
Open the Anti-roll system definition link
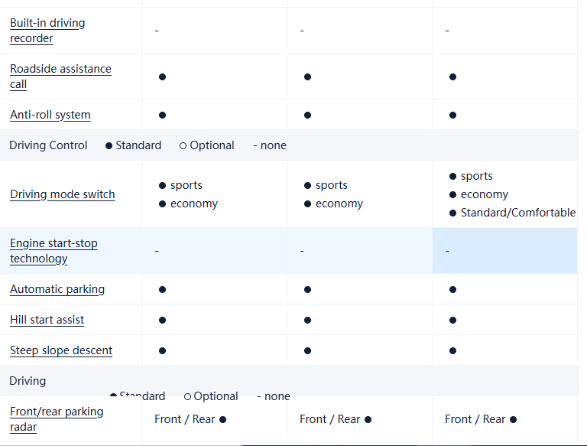pyautogui.click(x=50, y=115)
